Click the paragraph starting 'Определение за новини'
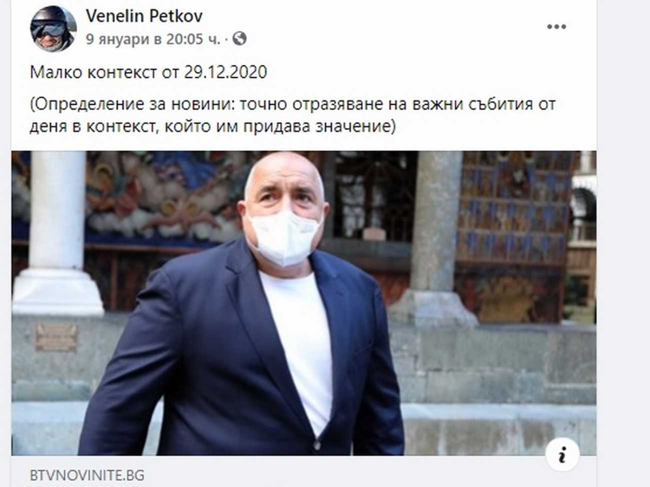Screen dimensions: 650x487 coord(292,115)
